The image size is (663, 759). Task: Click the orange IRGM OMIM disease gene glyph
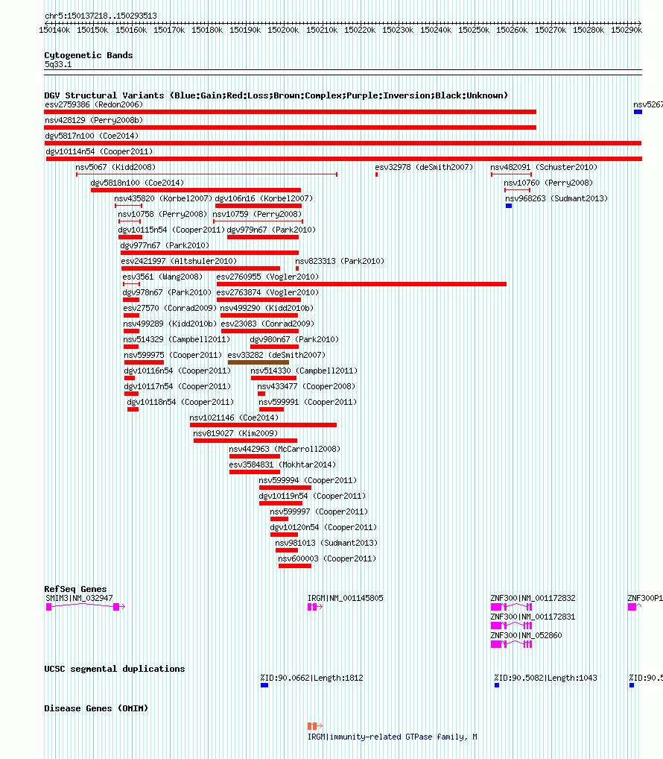[315, 726]
